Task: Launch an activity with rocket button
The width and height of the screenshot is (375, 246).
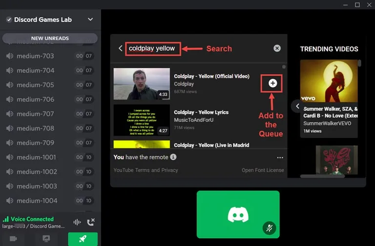Action: point(83,239)
